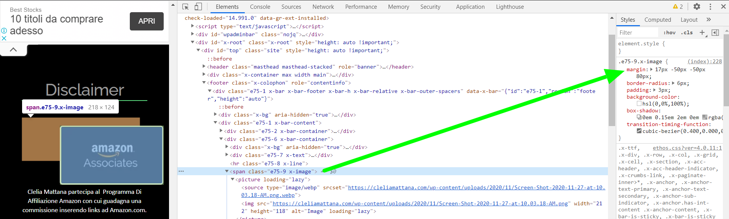This screenshot has width=729, height=219.
Task: Collapse the picture loading lazy node
Action: pos(233,179)
